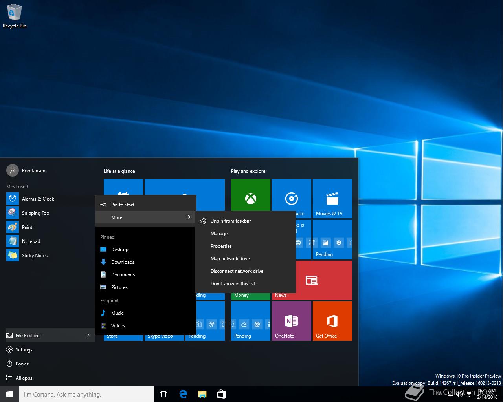
Task: Open pinned Documents folder
Action: point(145,274)
